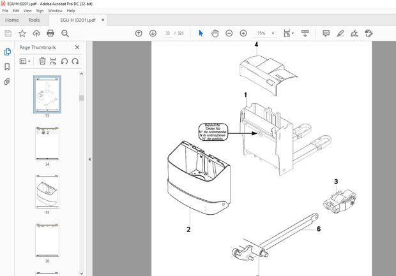Select the hand pan tool

215,33
